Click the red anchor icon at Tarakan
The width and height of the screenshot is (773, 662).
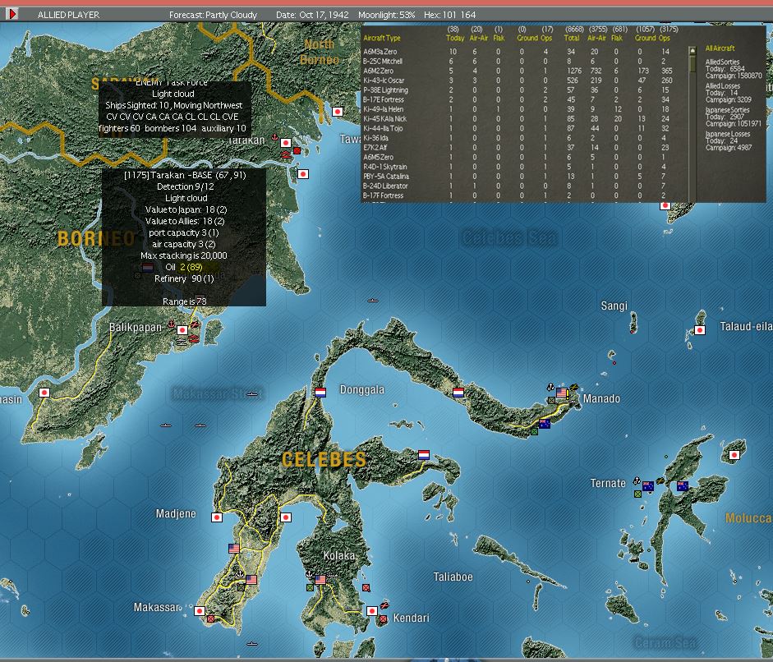click(x=274, y=137)
